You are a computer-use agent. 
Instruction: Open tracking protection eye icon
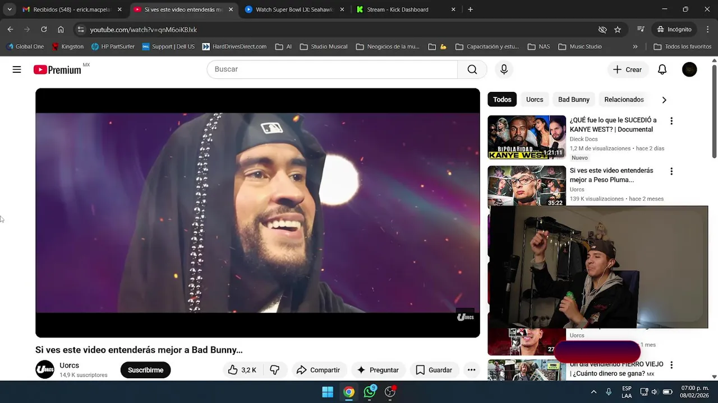tap(602, 29)
